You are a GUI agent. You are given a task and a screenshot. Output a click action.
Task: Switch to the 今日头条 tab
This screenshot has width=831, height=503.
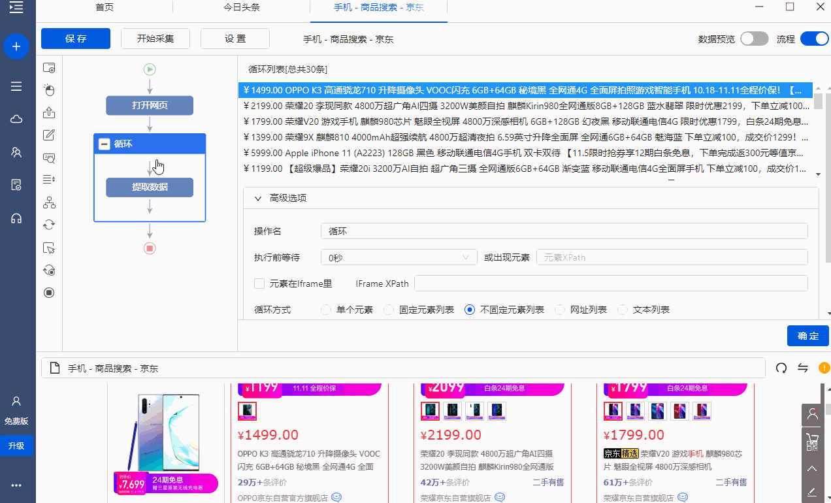(242, 7)
